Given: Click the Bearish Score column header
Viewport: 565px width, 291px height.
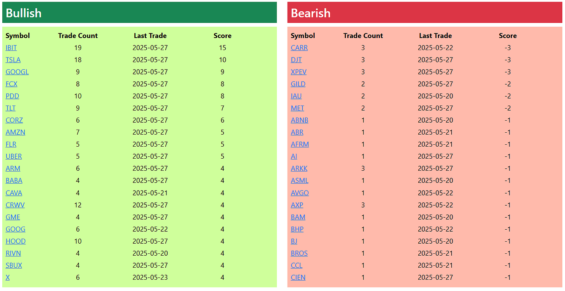Looking at the screenshot, I should point(508,36).
